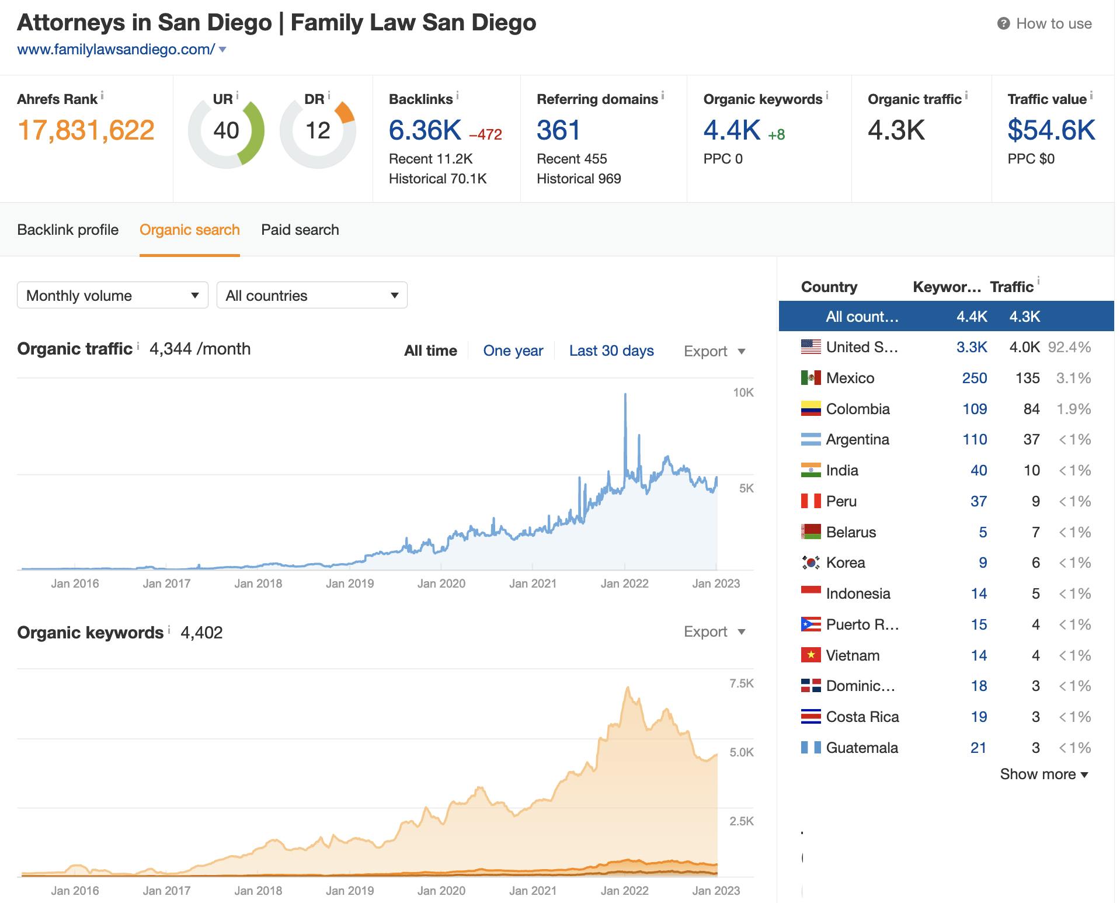Click the Backlinks info icon
Image resolution: width=1120 pixels, height=903 pixels.
pos(457,95)
